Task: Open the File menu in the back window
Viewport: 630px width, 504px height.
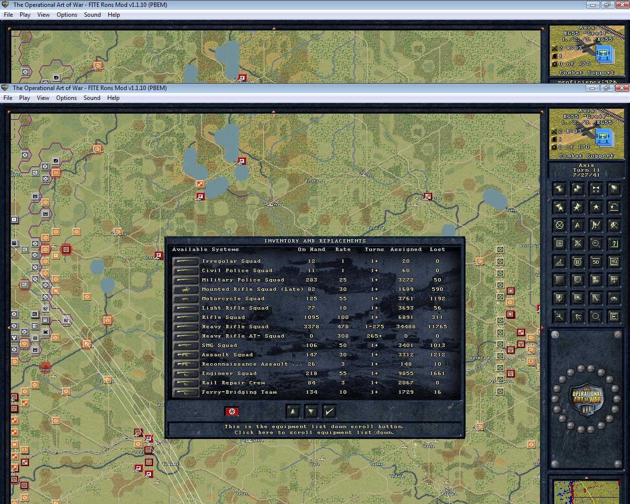Action: pos(8,15)
